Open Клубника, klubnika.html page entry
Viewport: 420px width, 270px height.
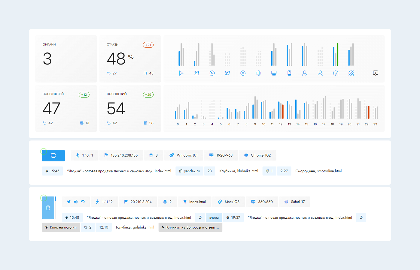pyautogui.click(x=239, y=171)
